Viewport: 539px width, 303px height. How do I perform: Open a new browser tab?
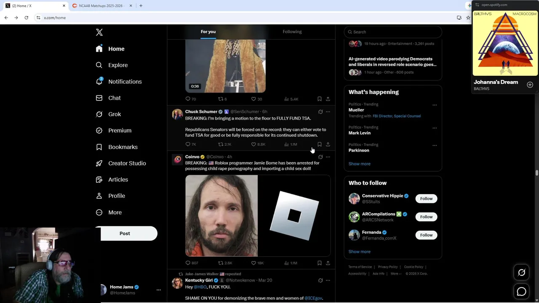coord(141,5)
